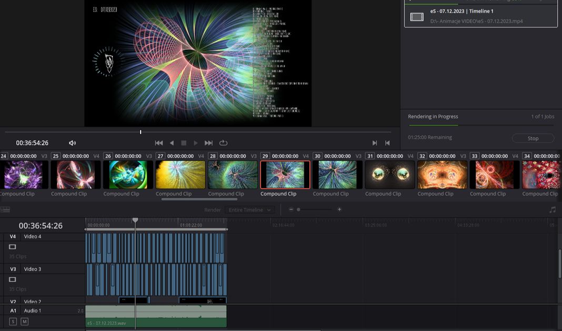Click the minus button to zoom out the timeline
The height and width of the screenshot is (331, 562).
(x=291, y=210)
